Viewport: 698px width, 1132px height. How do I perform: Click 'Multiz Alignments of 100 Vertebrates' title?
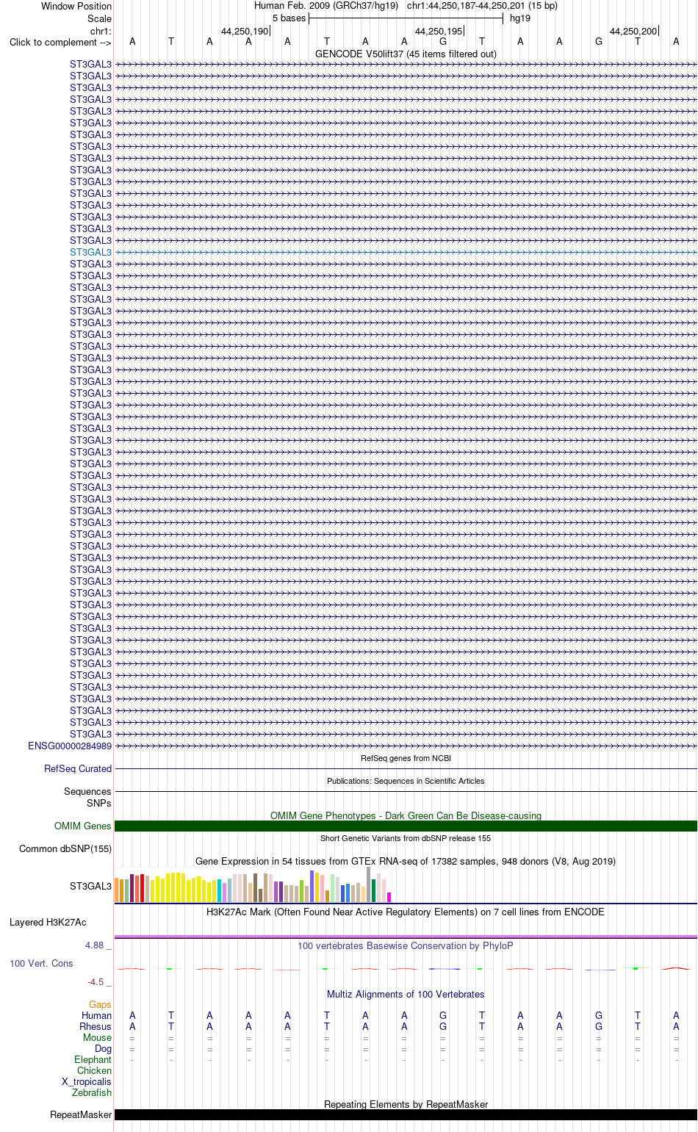pos(406,994)
